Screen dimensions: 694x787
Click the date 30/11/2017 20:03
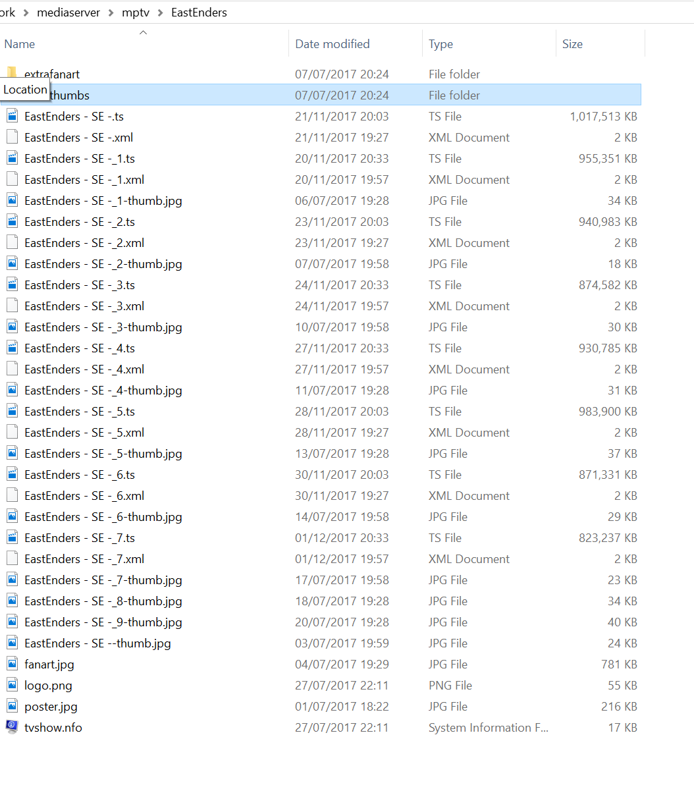[342, 475]
